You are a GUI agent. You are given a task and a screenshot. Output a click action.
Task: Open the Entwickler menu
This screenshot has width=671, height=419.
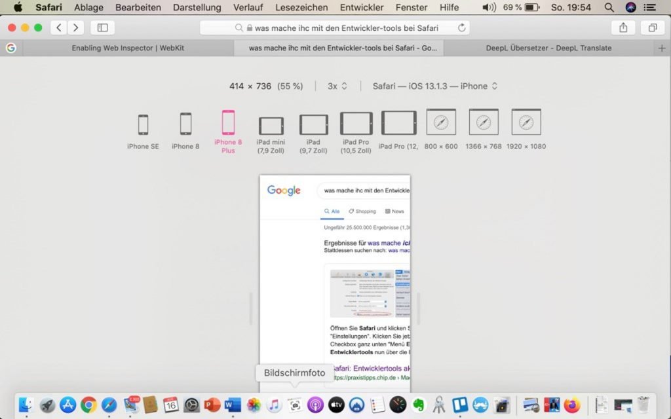coord(362,7)
